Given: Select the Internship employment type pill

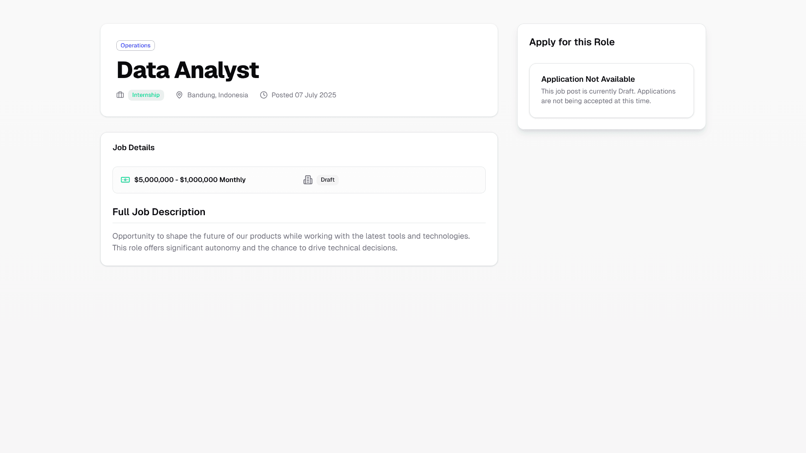Looking at the screenshot, I should click(146, 95).
